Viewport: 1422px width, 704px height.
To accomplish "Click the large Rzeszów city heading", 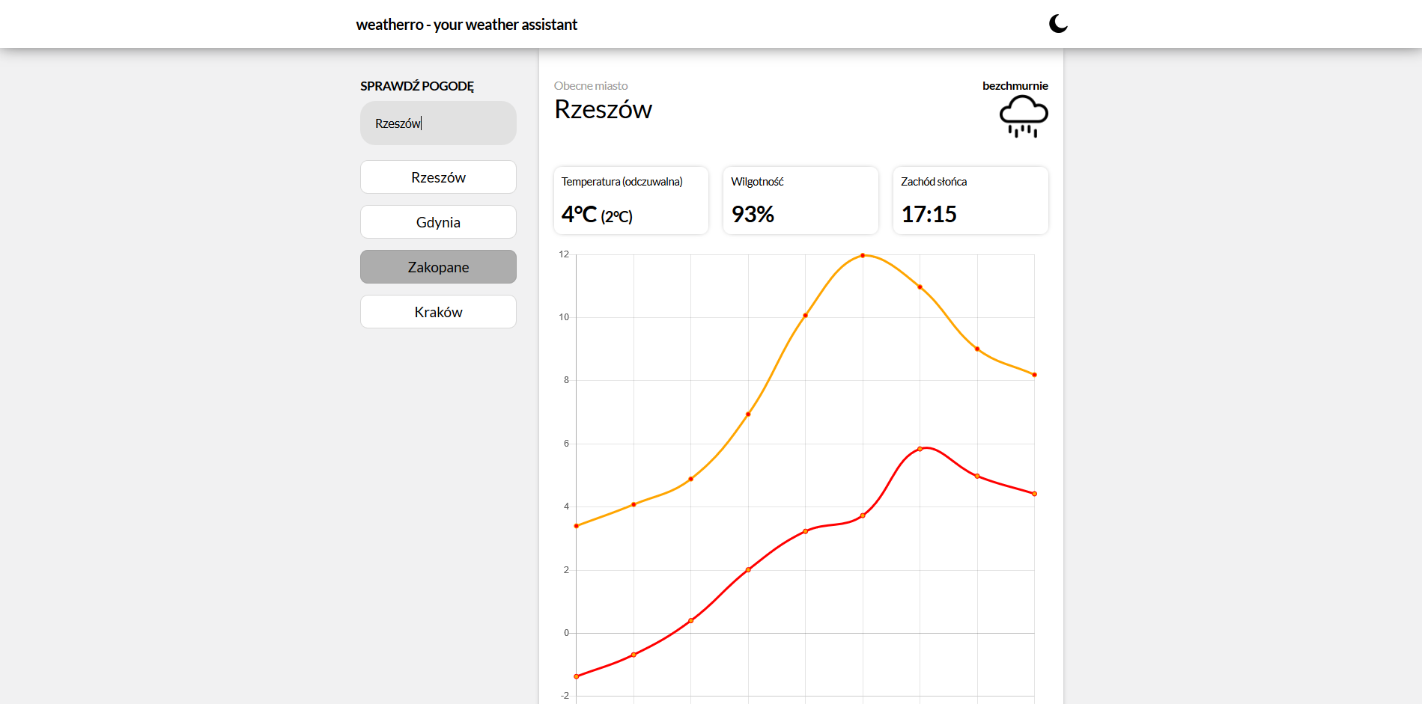I will tap(603, 110).
